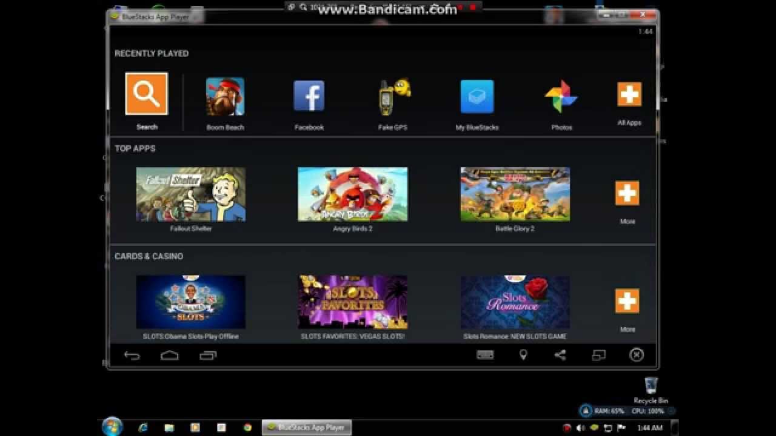Screen dimensions: 776x436
Task: Tap the Android home button
Action: tap(170, 355)
